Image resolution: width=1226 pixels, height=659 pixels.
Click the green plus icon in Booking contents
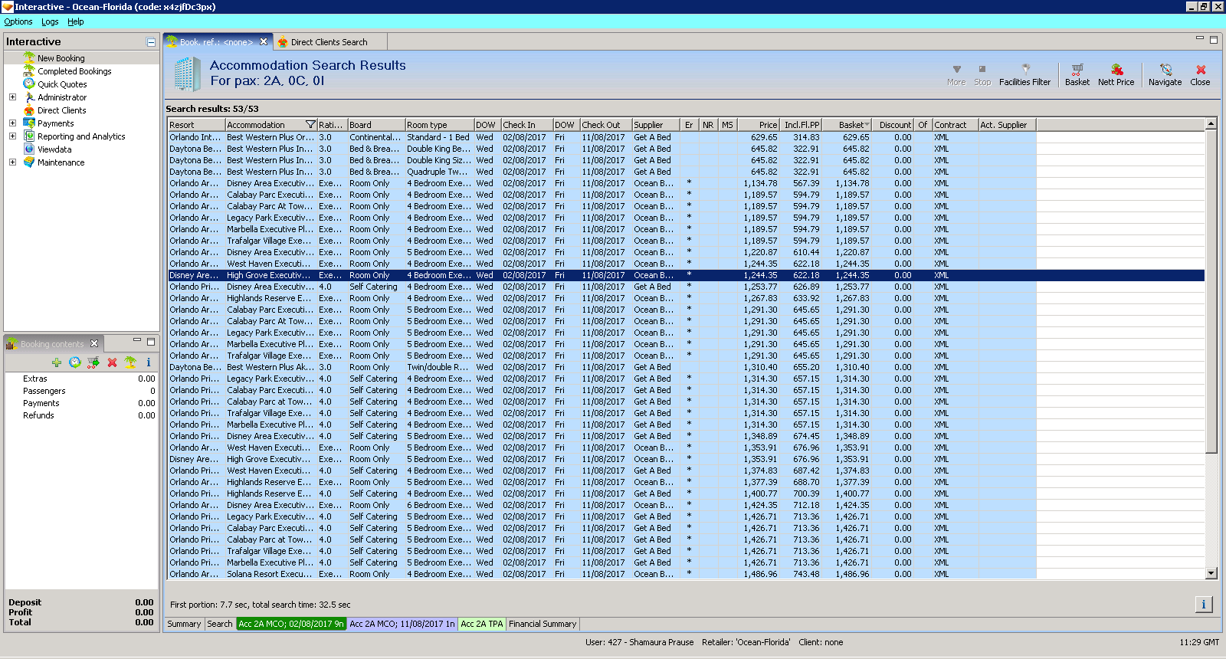click(57, 362)
